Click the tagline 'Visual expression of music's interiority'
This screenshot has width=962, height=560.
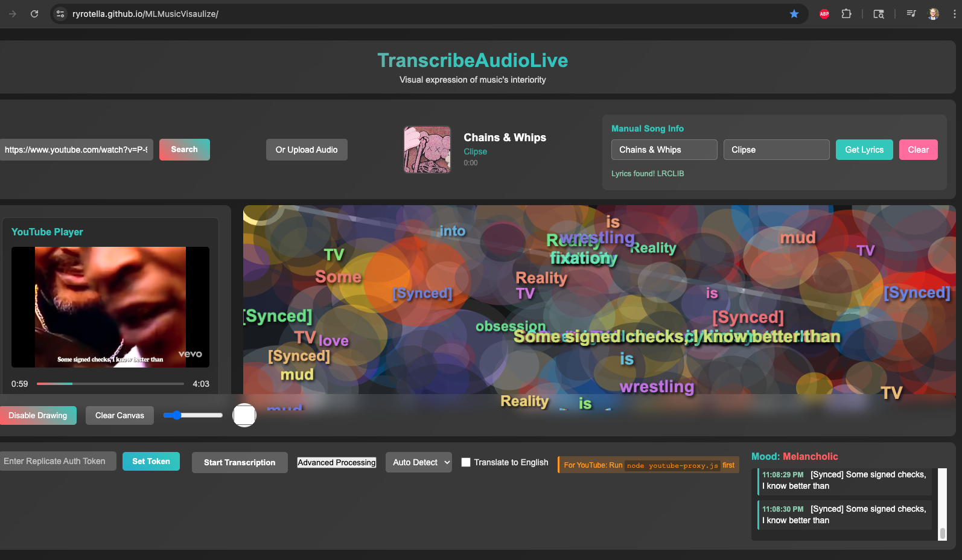pos(473,80)
